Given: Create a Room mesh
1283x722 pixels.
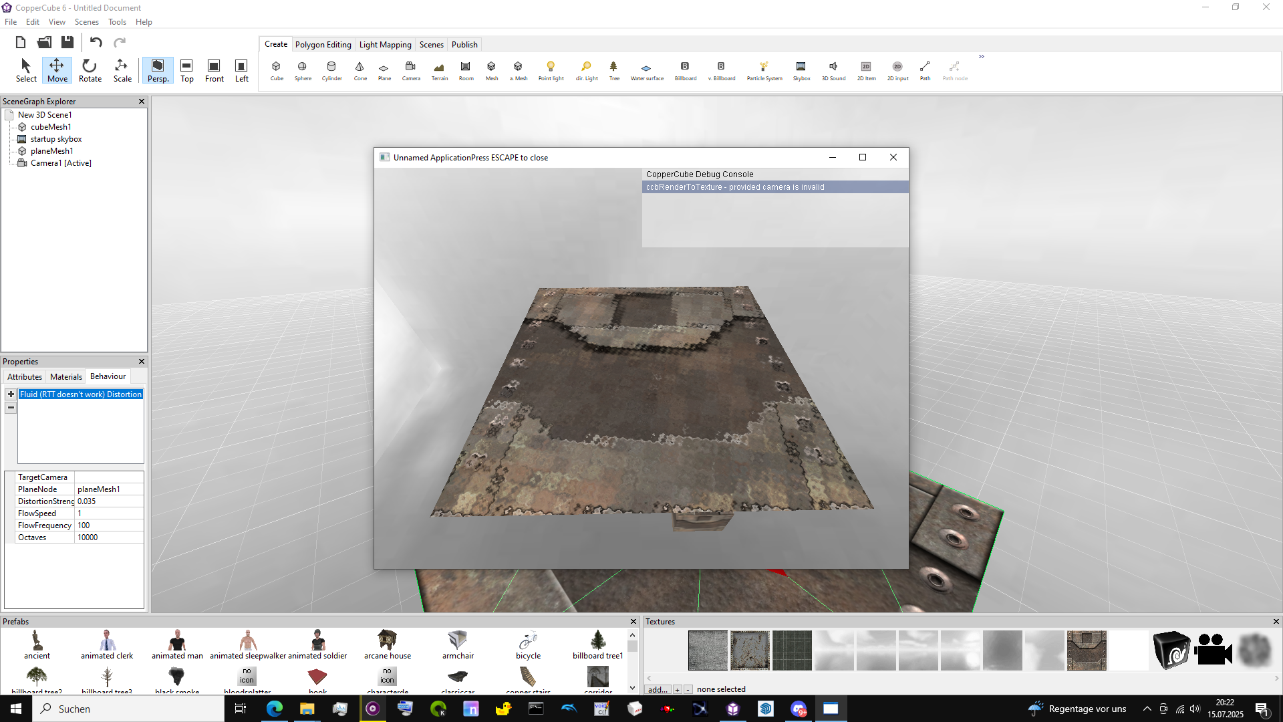Looking at the screenshot, I should pyautogui.click(x=466, y=70).
